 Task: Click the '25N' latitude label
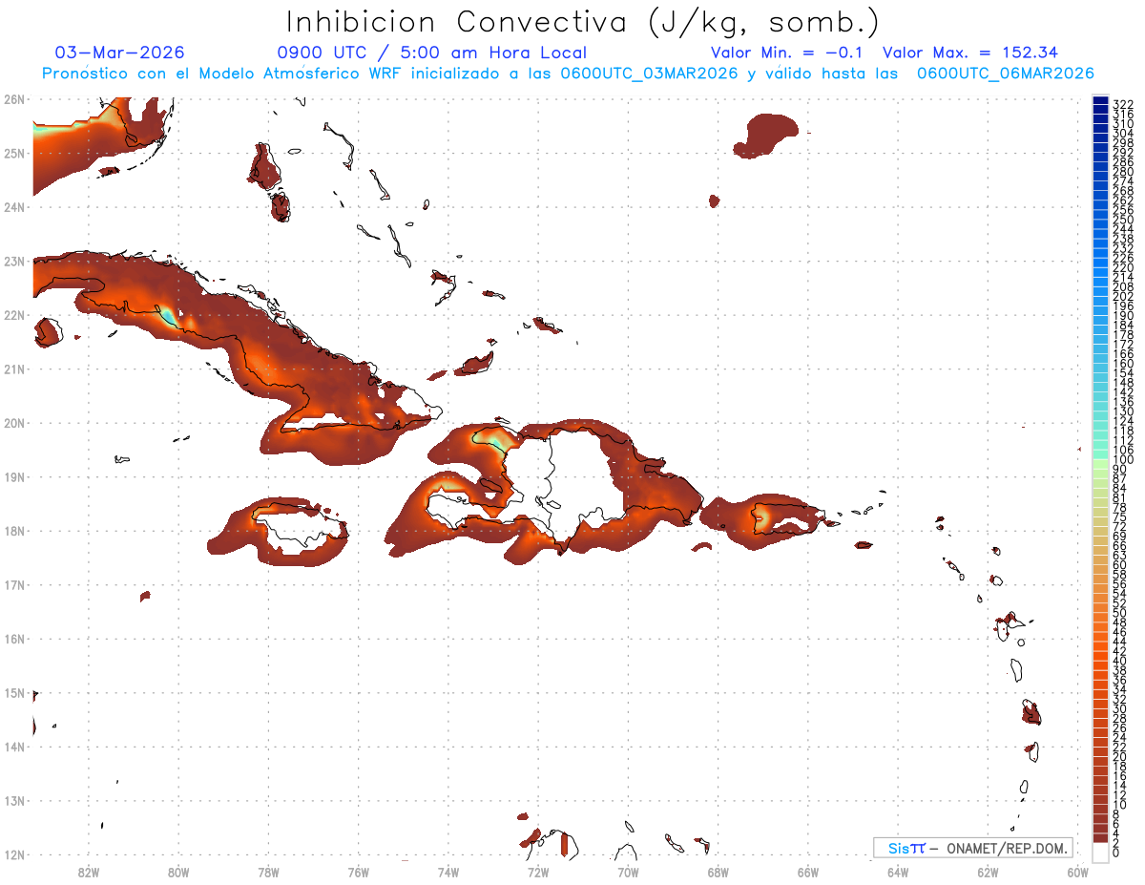[x=14, y=153]
